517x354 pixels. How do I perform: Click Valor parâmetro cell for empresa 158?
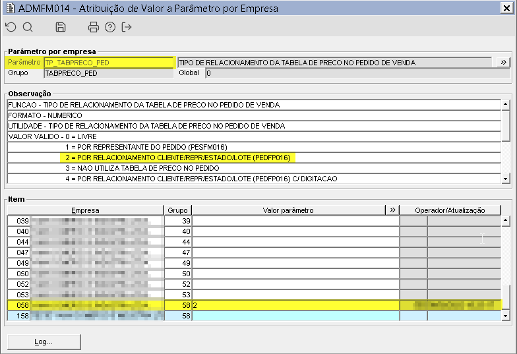pyautogui.click(x=295, y=316)
